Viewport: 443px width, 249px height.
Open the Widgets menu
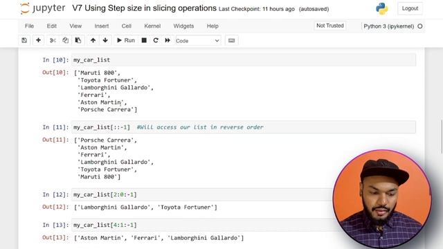tap(183, 26)
